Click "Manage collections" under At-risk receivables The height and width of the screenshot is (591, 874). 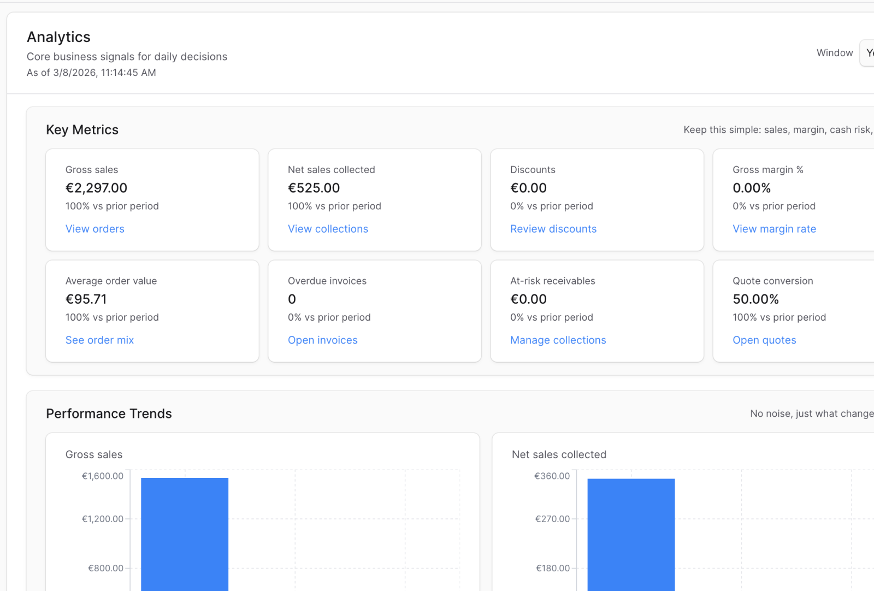(x=558, y=340)
